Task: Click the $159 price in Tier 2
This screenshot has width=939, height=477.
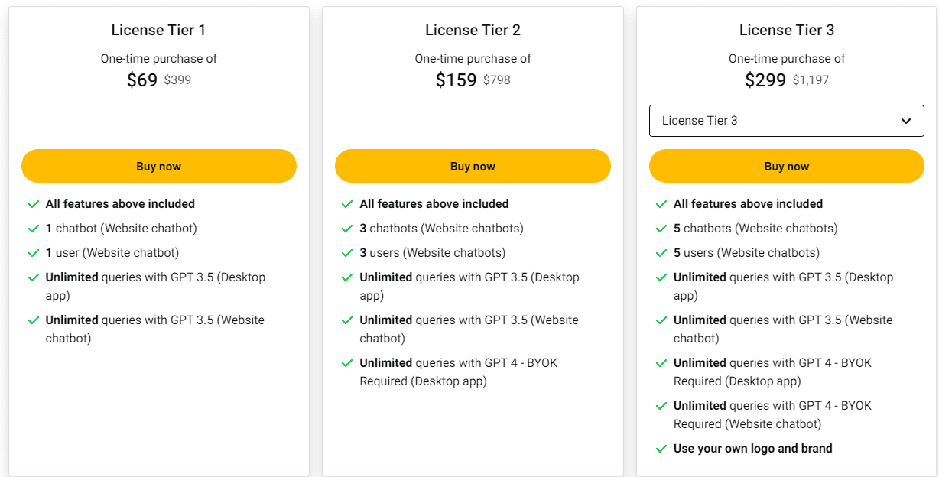Action: click(x=457, y=79)
